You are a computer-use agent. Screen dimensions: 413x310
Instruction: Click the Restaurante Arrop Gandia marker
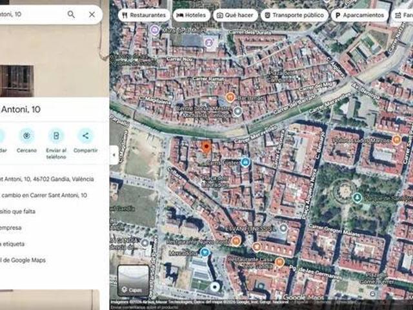236,241
